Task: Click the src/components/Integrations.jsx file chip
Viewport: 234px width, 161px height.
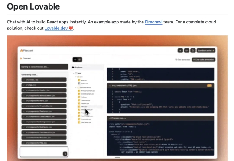Action: pos(44,122)
